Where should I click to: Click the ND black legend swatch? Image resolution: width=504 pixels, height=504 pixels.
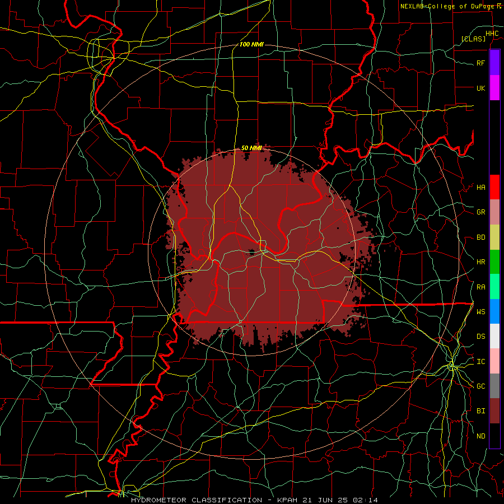[494, 436]
